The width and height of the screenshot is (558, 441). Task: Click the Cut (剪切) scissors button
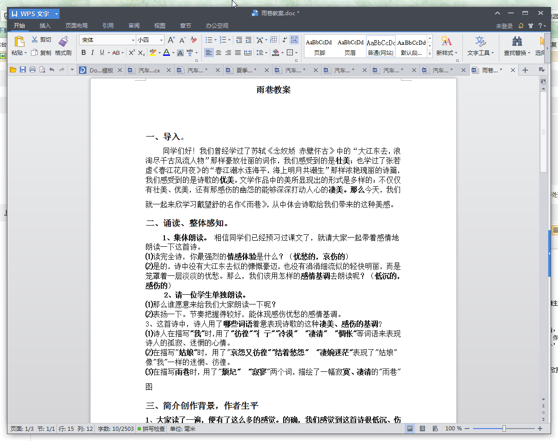42,40
